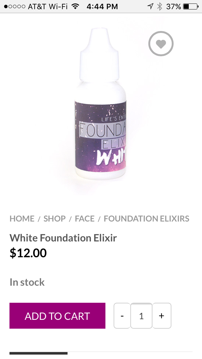Viewport: 202px width, 359px height.
Task: Tap the heart wishlist icon
Action: [161, 44]
